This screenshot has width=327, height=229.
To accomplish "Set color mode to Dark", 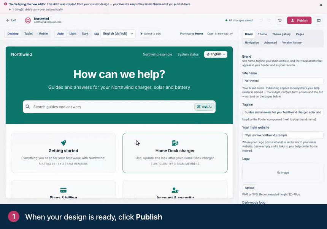I will [x=85, y=34].
